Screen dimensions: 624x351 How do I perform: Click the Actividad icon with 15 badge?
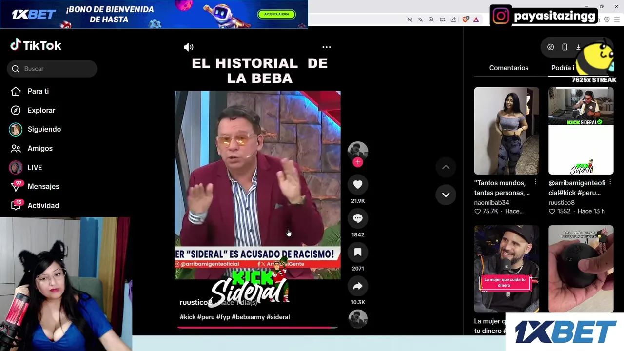(x=16, y=205)
